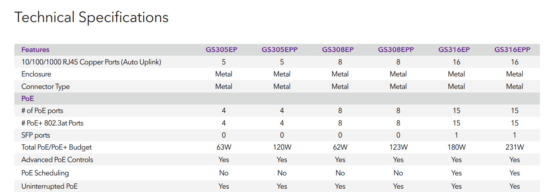The image size is (556, 192).
Task: Click the GS308EPP column header
Action: point(396,50)
